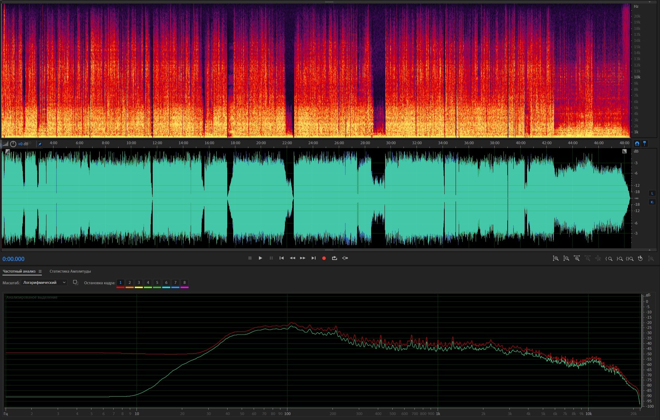This screenshot has width=660, height=420.
Task: Click the skip selection icon
Action: coord(345,258)
